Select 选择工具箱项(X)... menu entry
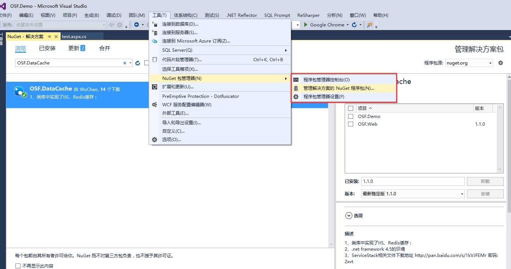 [x=220, y=69]
